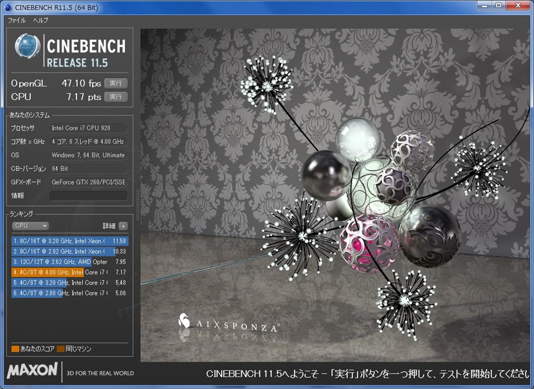Click the Cinebench sphere logo icon

coord(27,46)
